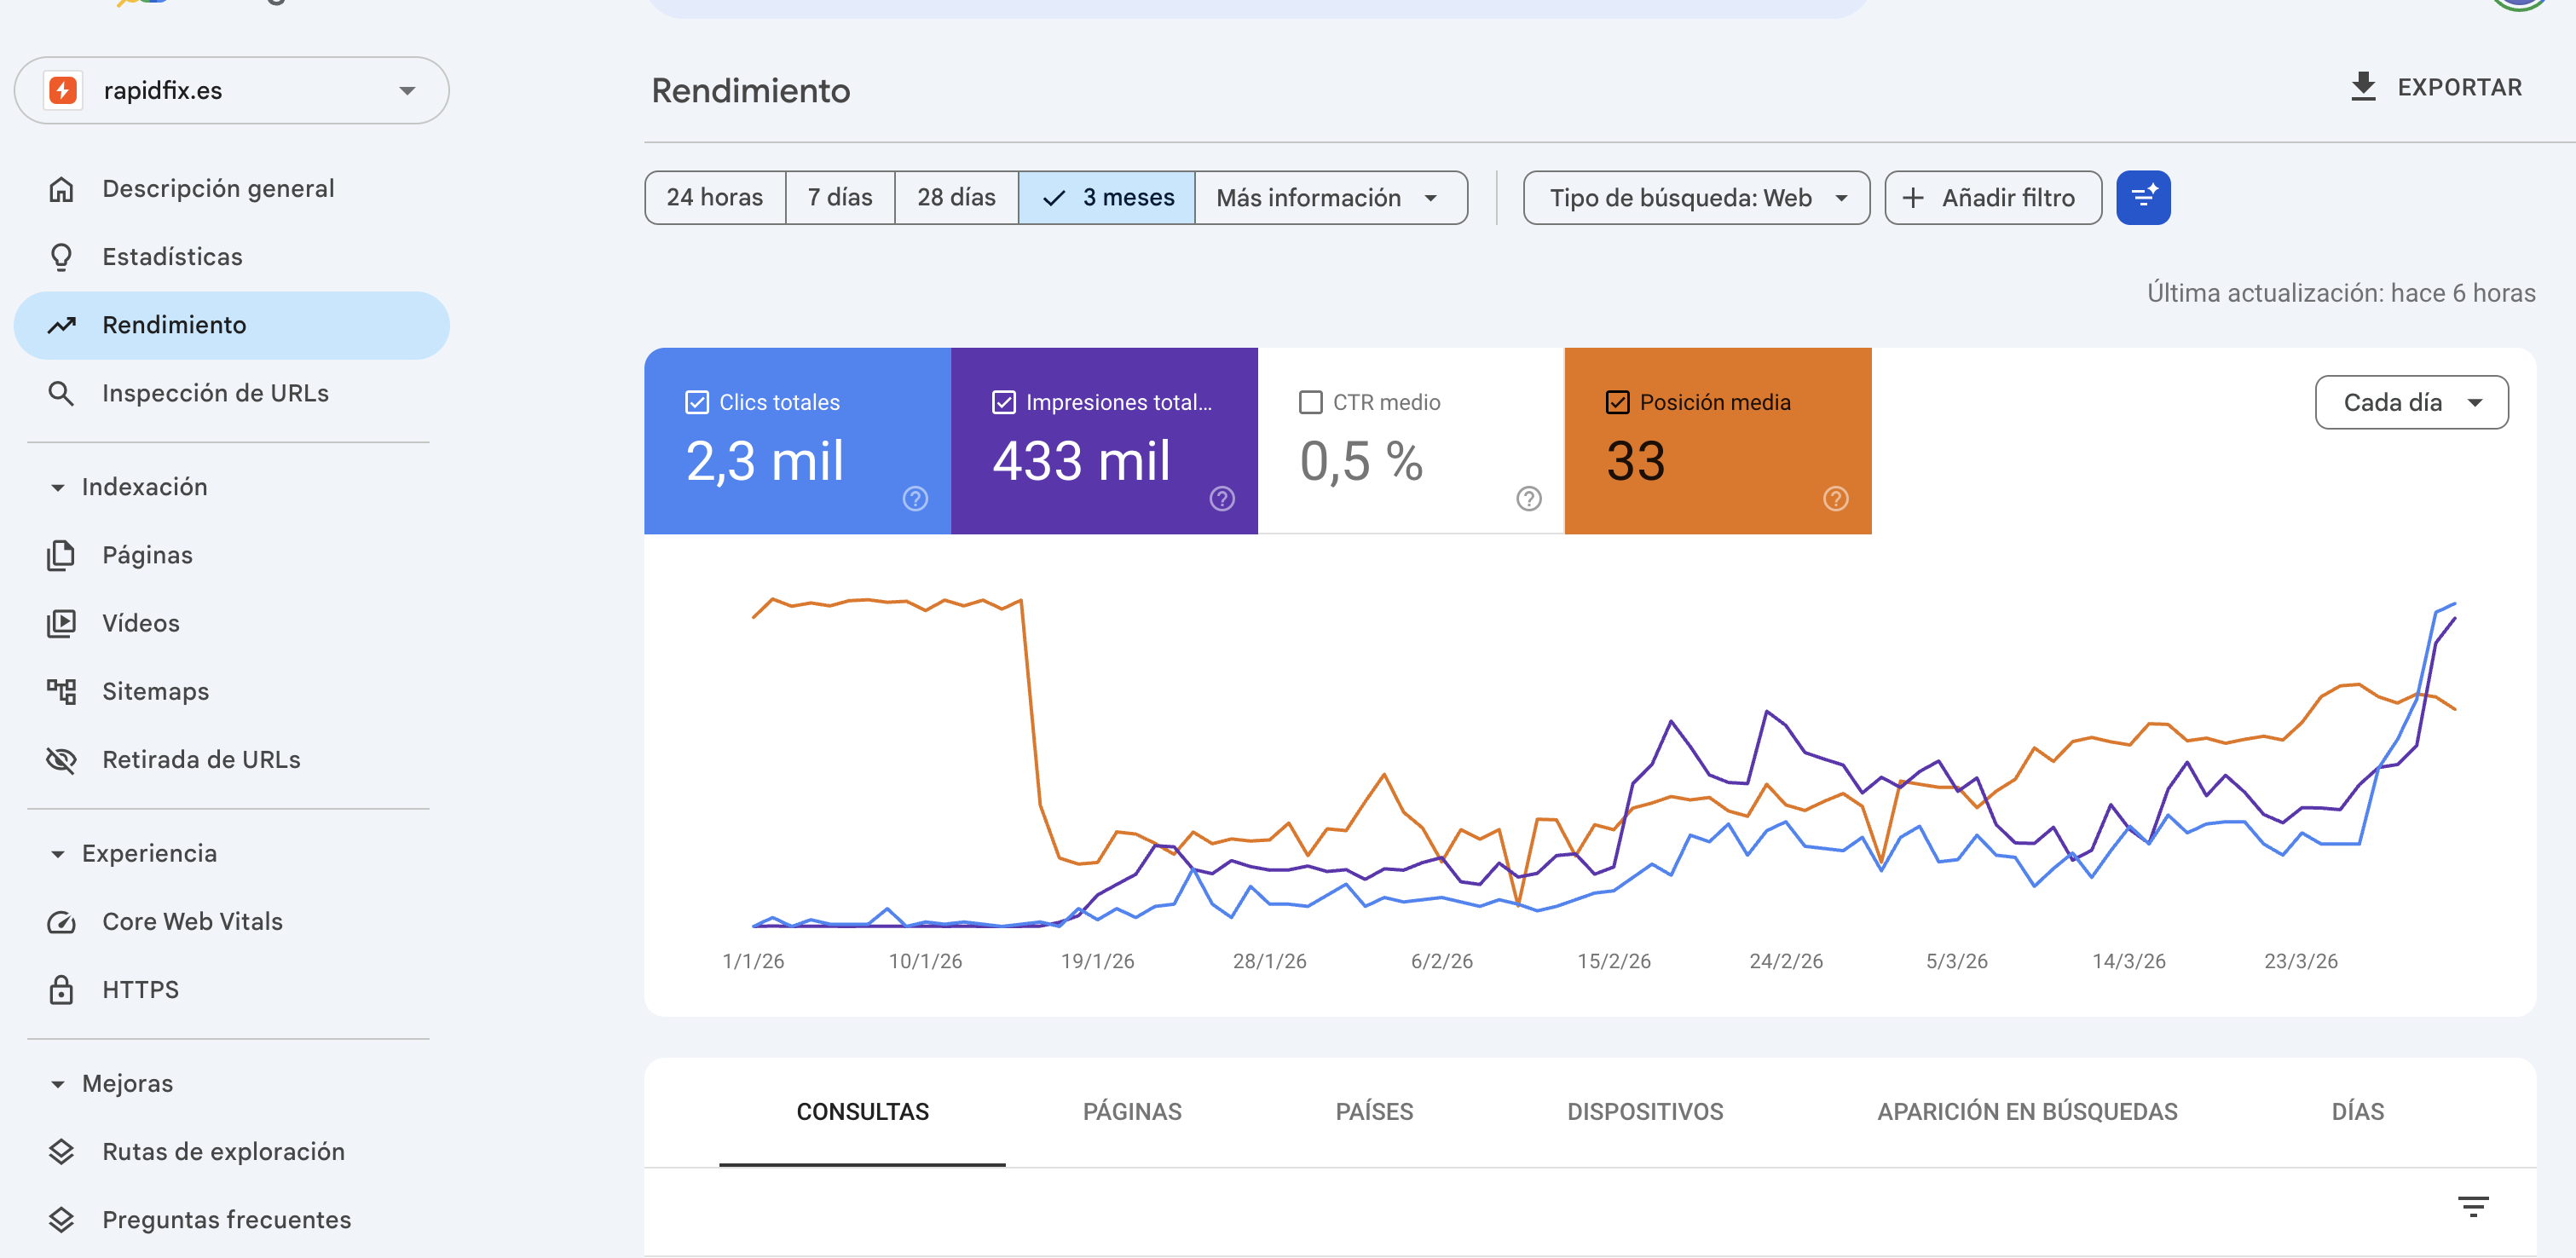Enable the CTR medio checkbox

pos(1310,402)
